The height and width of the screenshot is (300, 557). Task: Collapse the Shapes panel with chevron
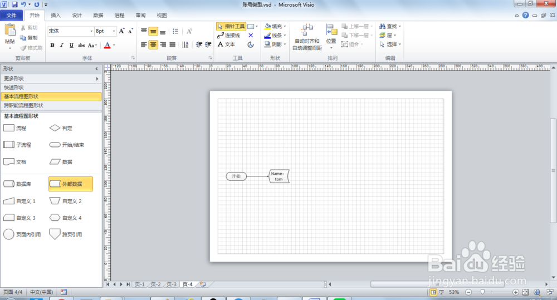click(x=96, y=69)
